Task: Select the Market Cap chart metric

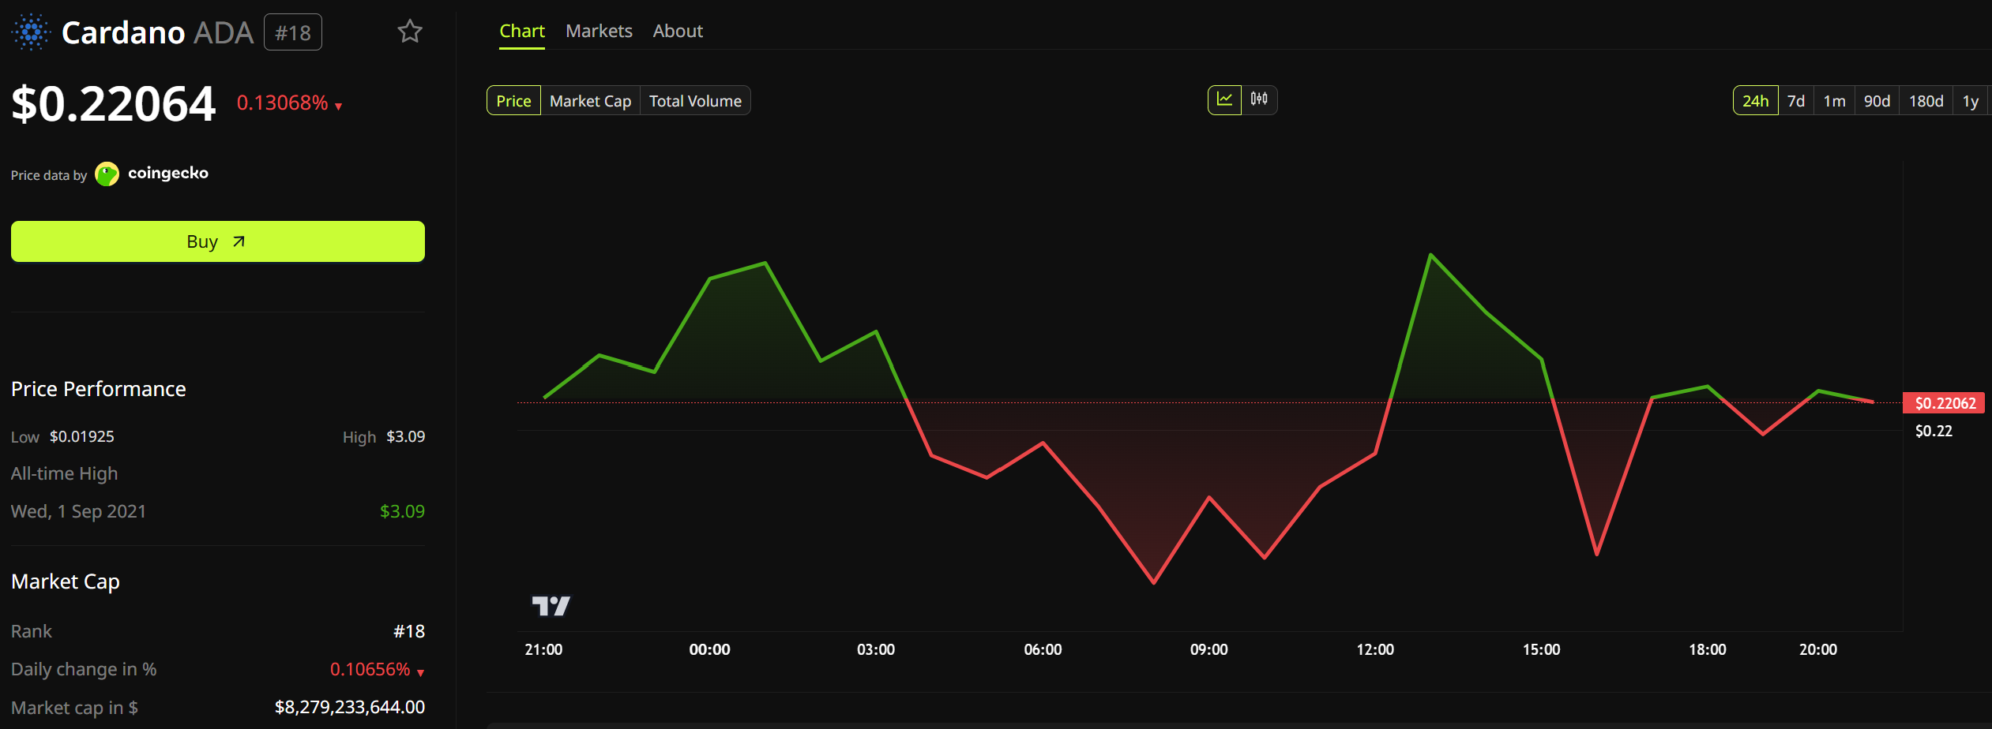Action: 590,101
